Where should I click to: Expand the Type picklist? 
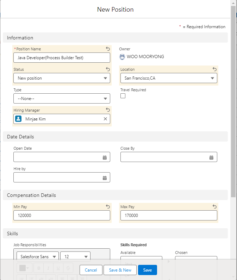62,99
